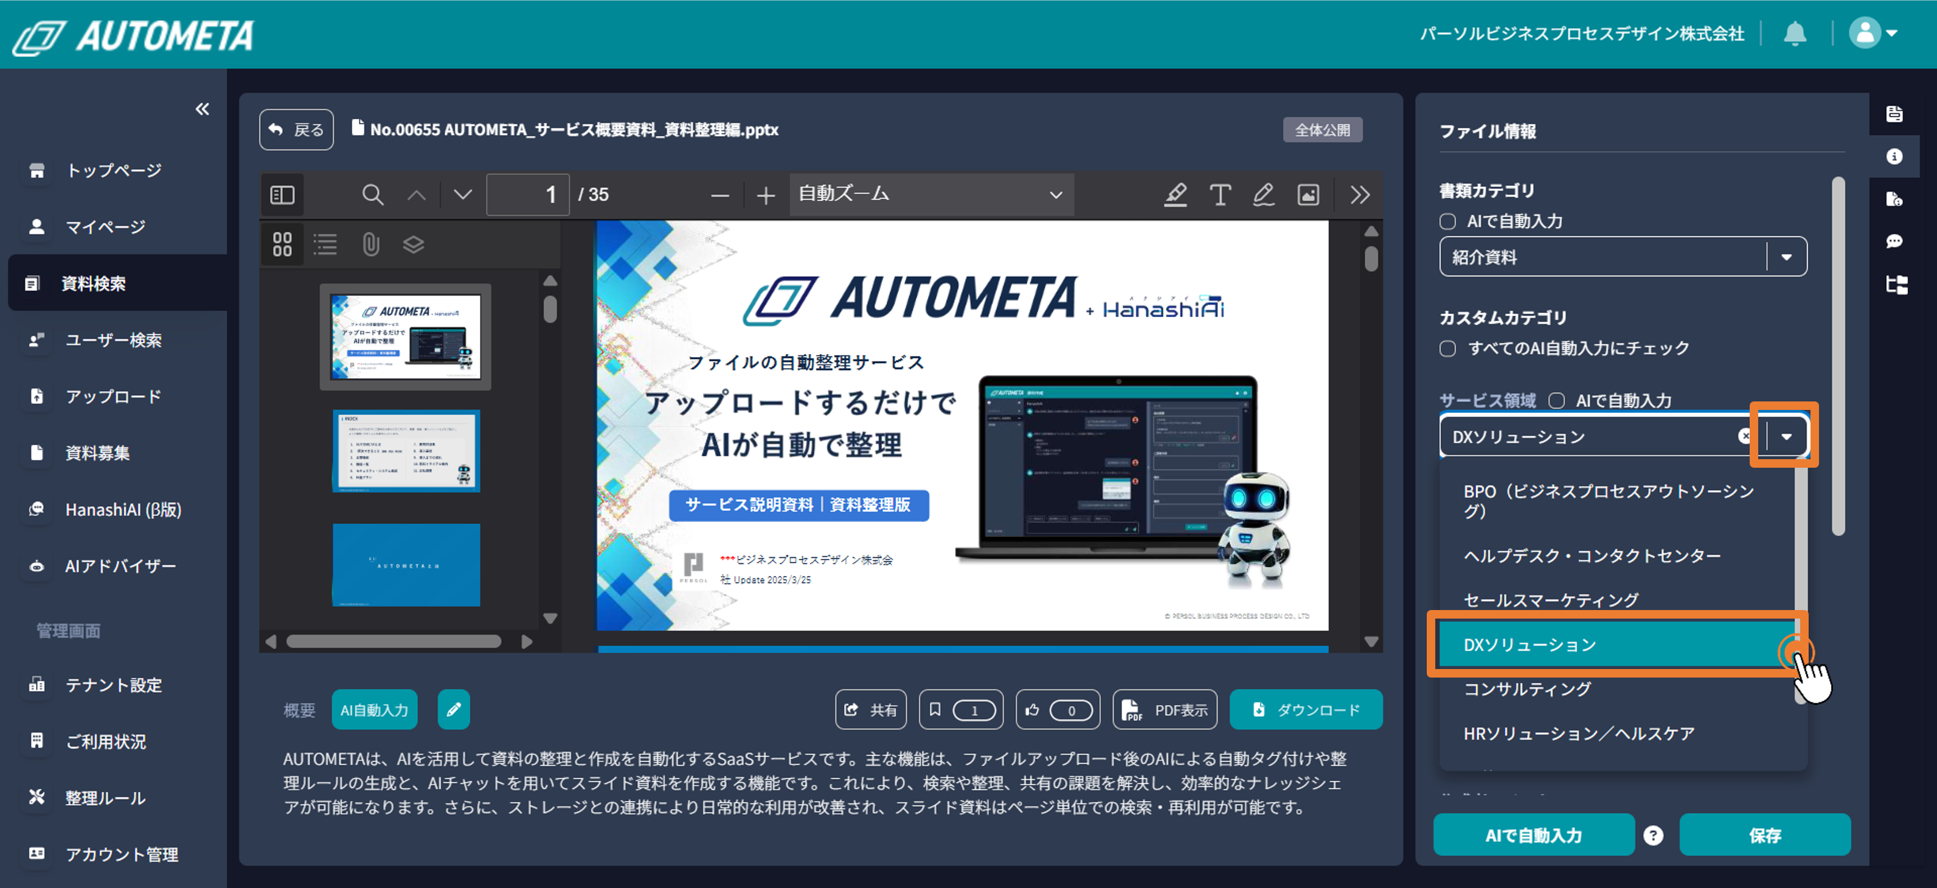Select HRソリューション／ヘルスケア option

tap(1616, 733)
